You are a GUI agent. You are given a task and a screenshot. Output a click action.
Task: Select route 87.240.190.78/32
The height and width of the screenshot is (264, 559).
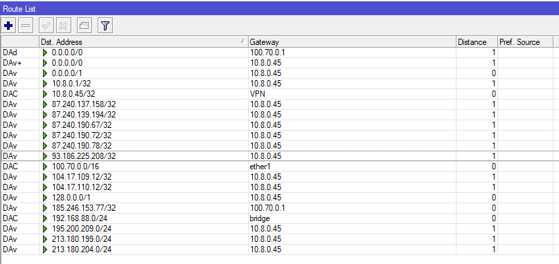coord(280,146)
